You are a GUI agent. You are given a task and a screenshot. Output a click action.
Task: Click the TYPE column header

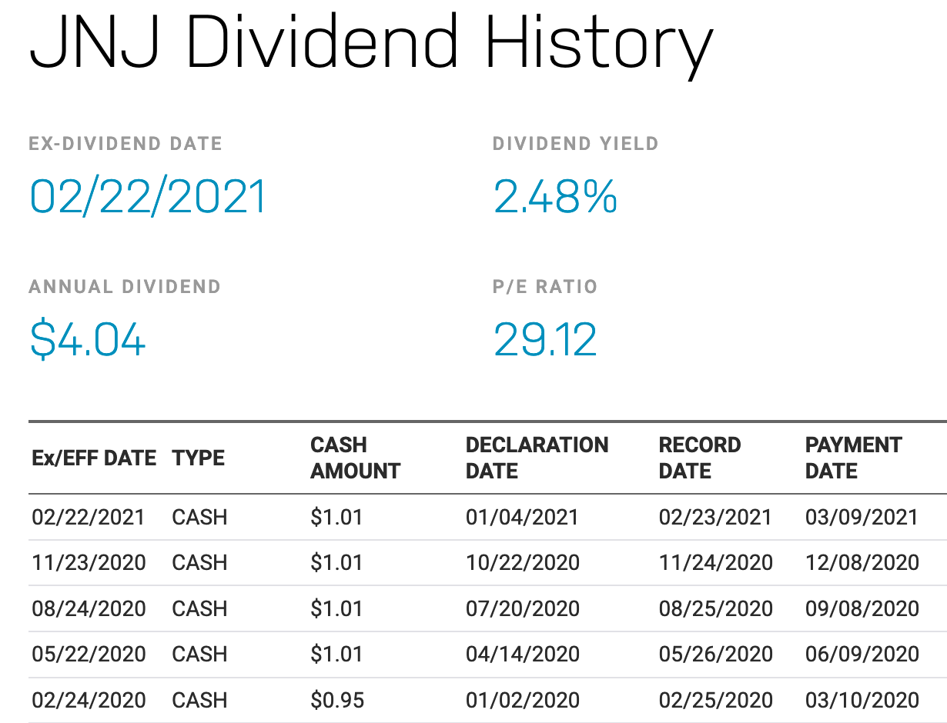[199, 458]
